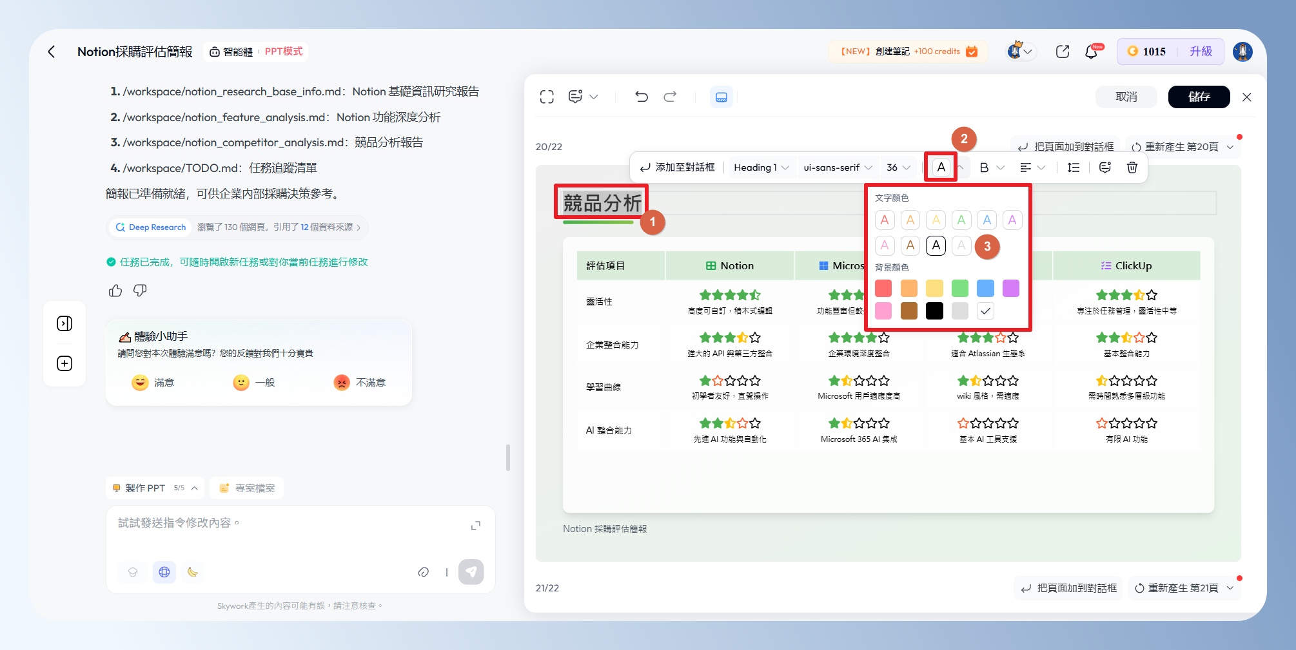
Task: Click the thumbs up feedback icon
Action: pyautogui.click(x=115, y=291)
